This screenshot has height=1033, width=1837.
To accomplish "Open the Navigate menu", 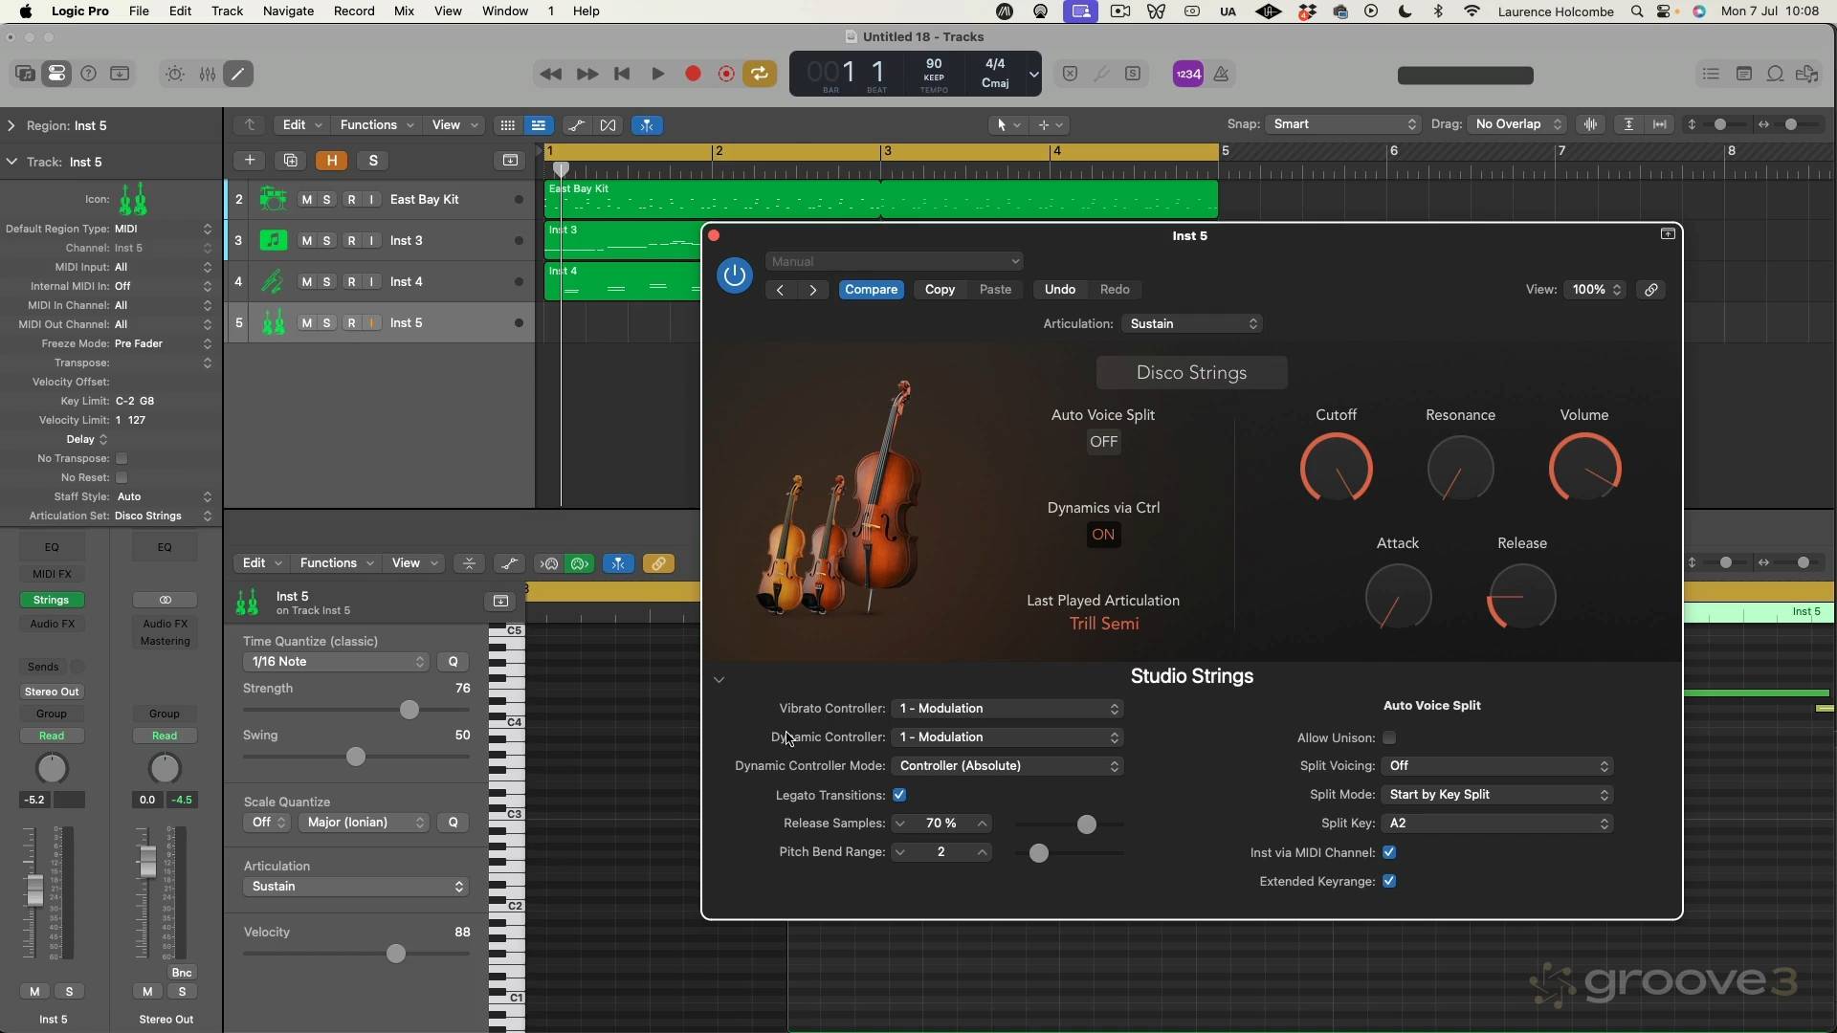I will pyautogui.click(x=288, y=11).
